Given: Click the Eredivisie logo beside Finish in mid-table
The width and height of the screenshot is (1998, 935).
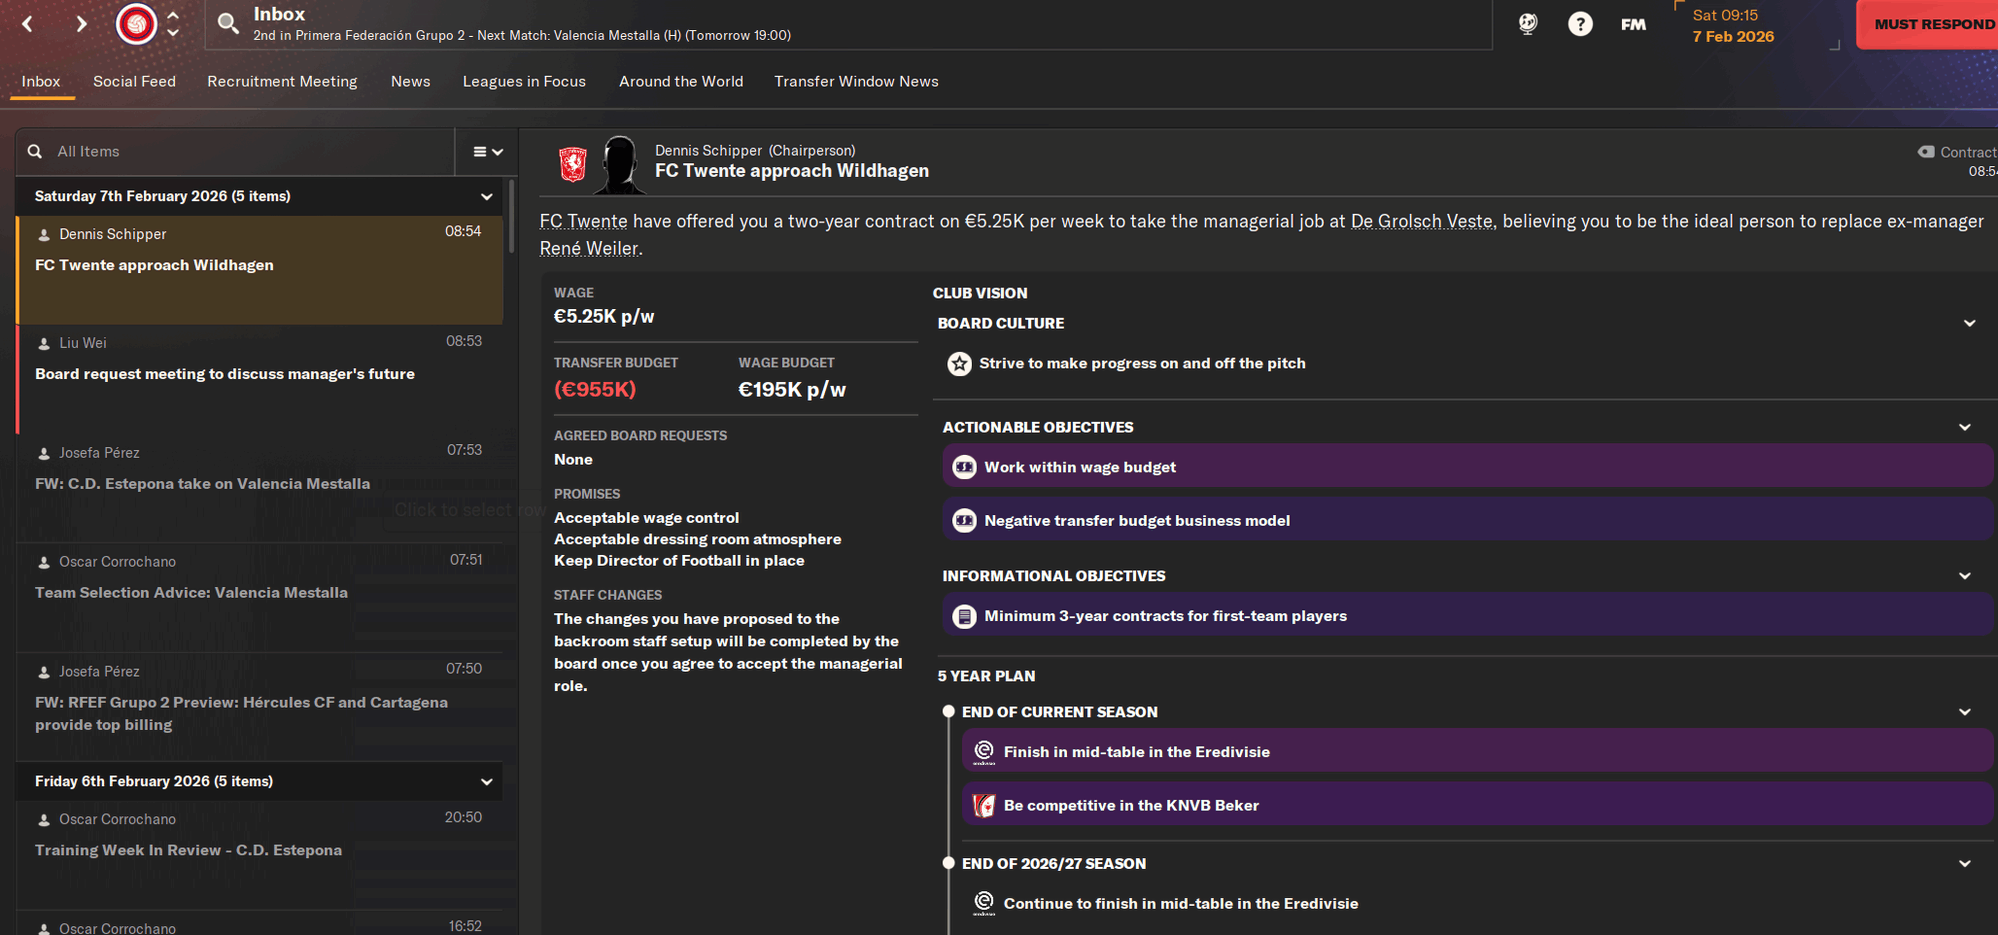Looking at the screenshot, I should pyautogui.click(x=984, y=752).
